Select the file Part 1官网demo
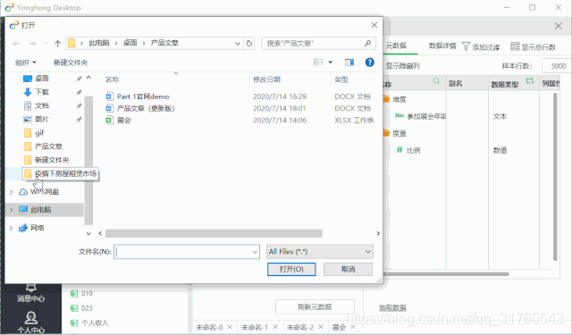This screenshot has height=335, width=572. coord(143,96)
